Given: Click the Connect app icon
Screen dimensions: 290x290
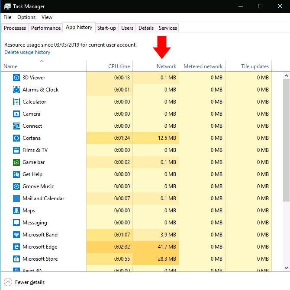Looking at the screenshot, I should click(16, 126).
